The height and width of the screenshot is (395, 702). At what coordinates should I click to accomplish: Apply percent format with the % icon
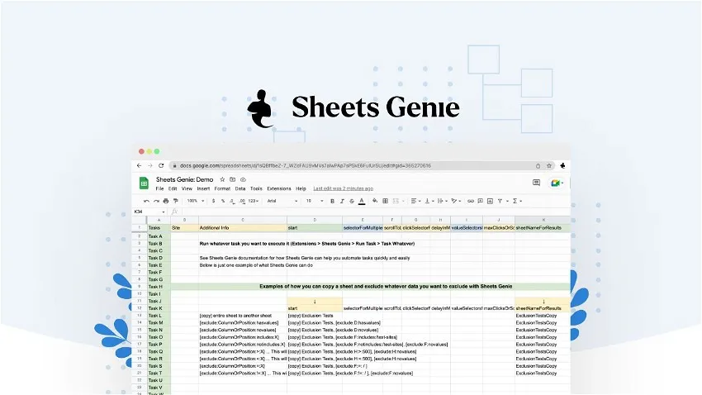[x=222, y=201]
